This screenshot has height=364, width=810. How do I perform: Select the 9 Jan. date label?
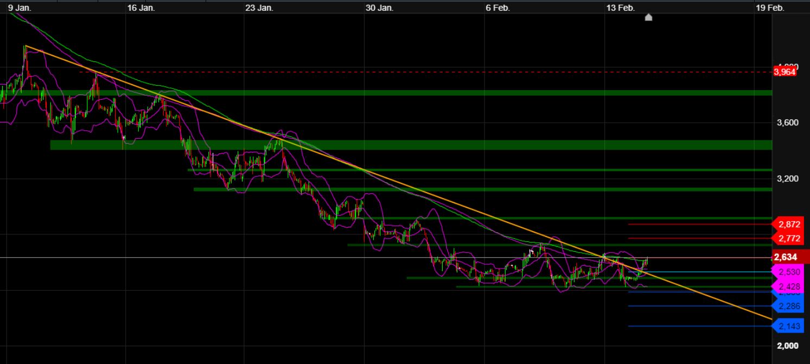click(x=18, y=8)
